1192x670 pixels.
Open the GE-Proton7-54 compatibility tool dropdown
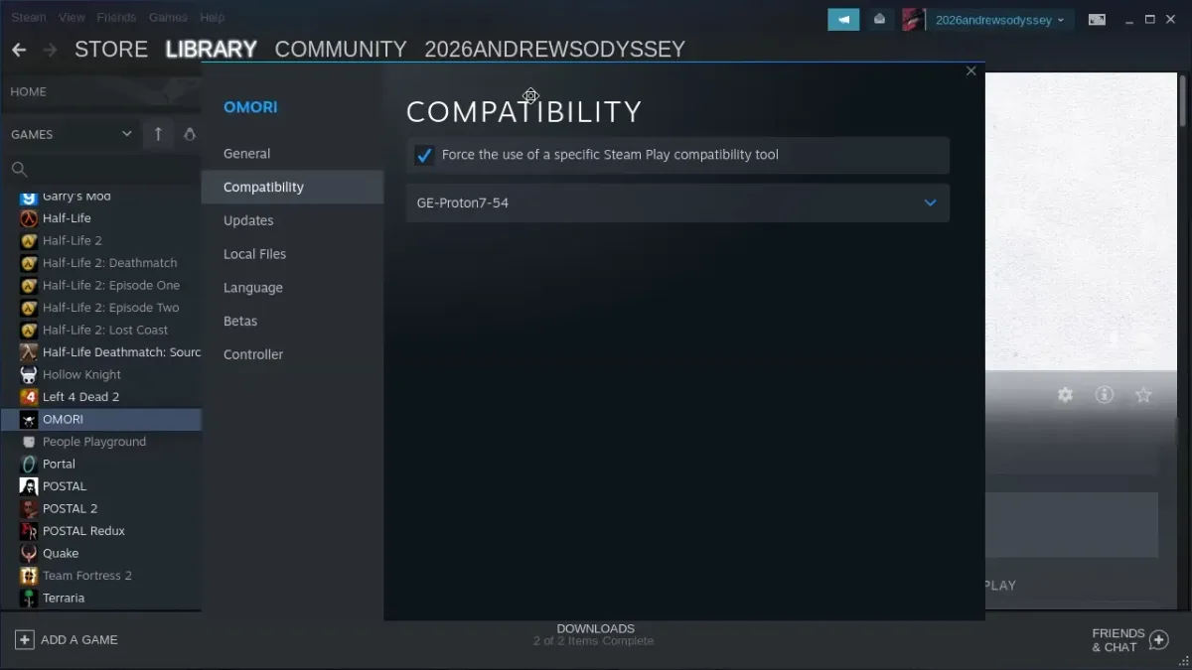(677, 202)
